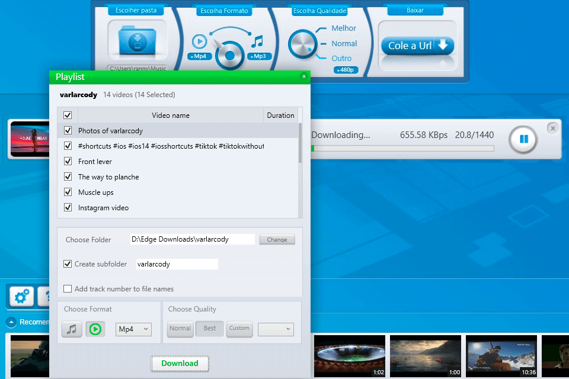This screenshot has width=569, height=379.
Task: Click the Escolha Qualidade tab label
Action: click(319, 11)
